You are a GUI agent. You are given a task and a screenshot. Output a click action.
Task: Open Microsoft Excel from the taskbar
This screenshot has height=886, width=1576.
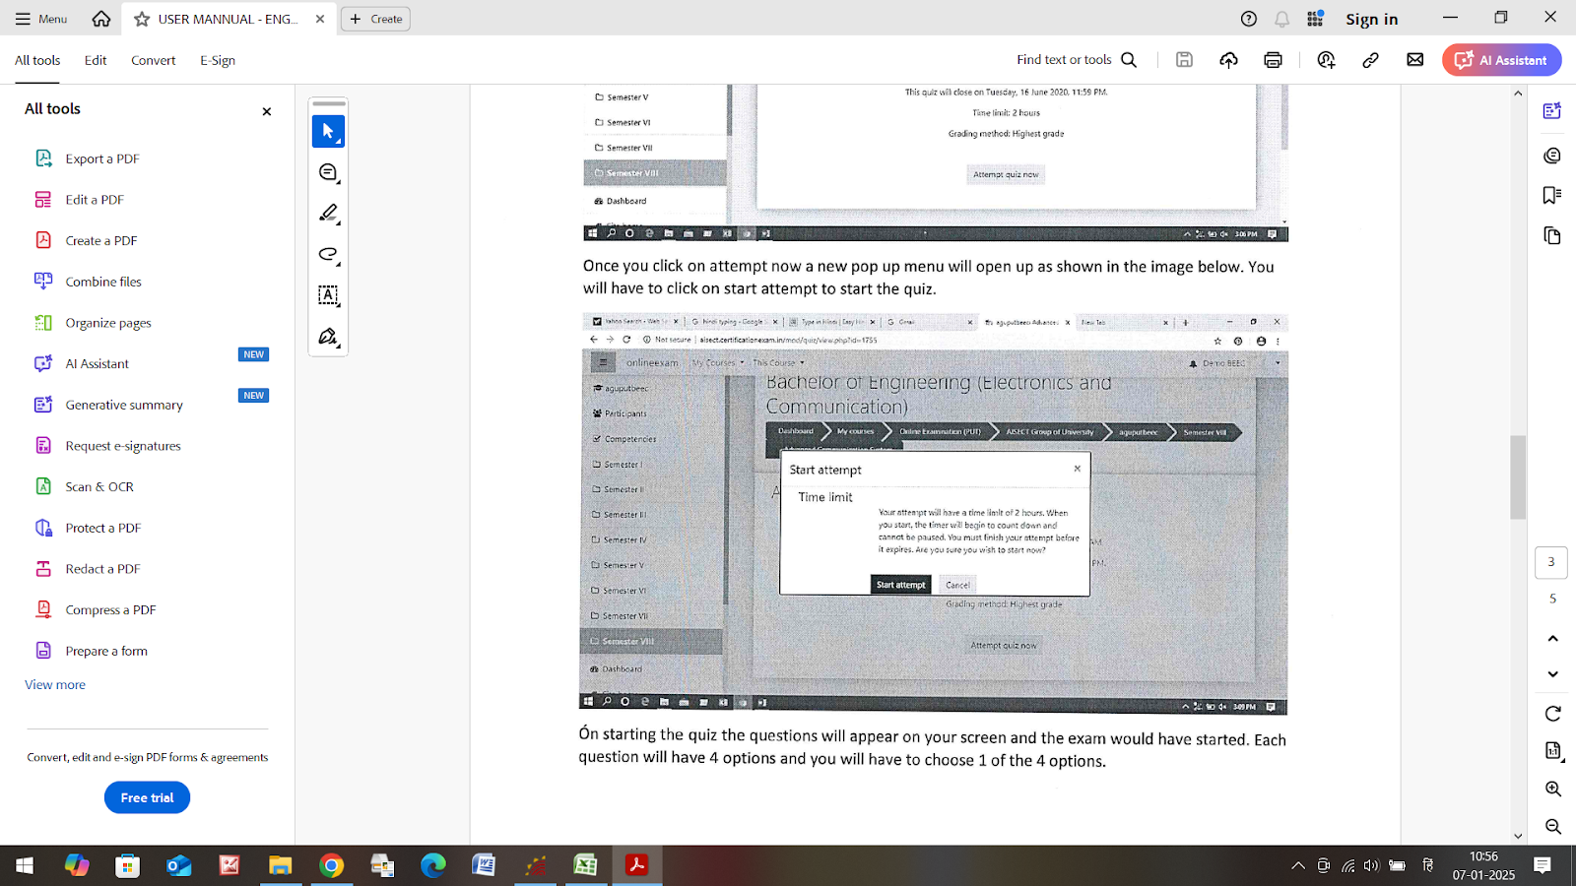(585, 865)
